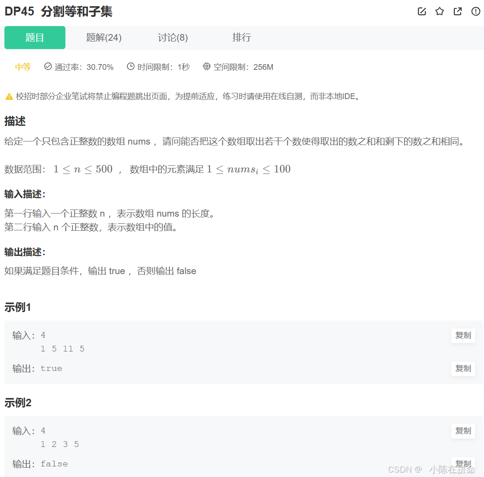
Task: Click the 示例2 heading
Action: point(18,403)
